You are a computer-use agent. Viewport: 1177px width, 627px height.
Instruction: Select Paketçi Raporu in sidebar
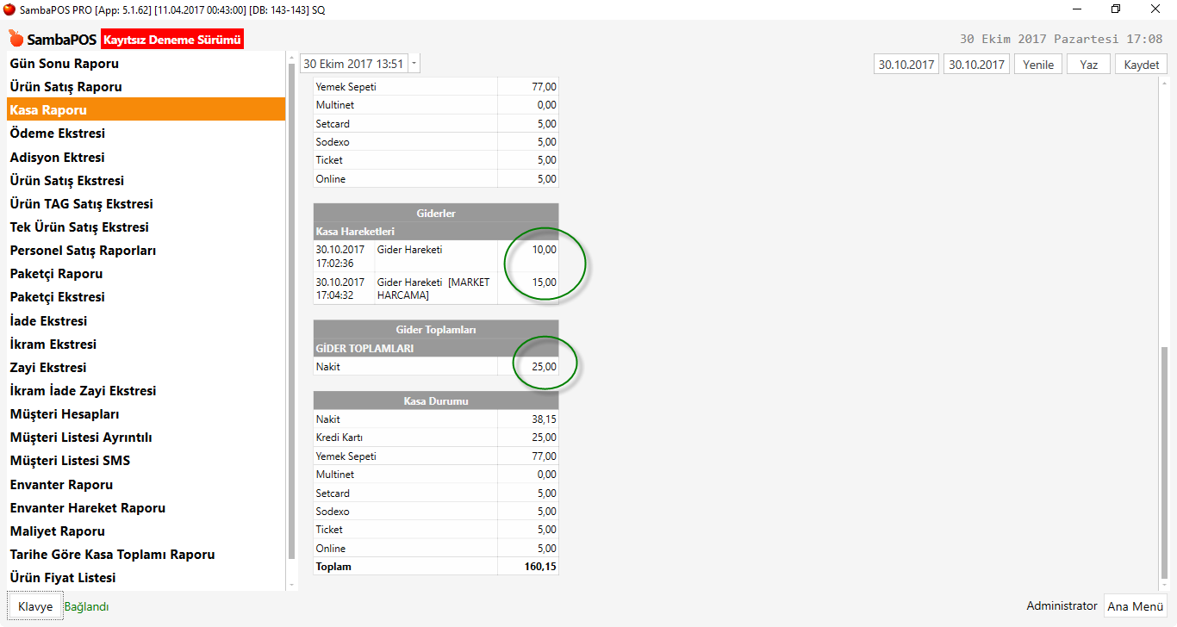coord(57,274)
